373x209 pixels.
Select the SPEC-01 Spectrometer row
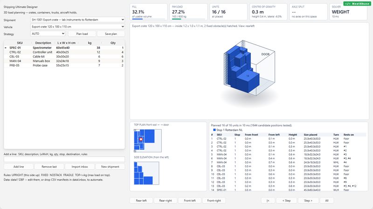[x=64, y=48]
